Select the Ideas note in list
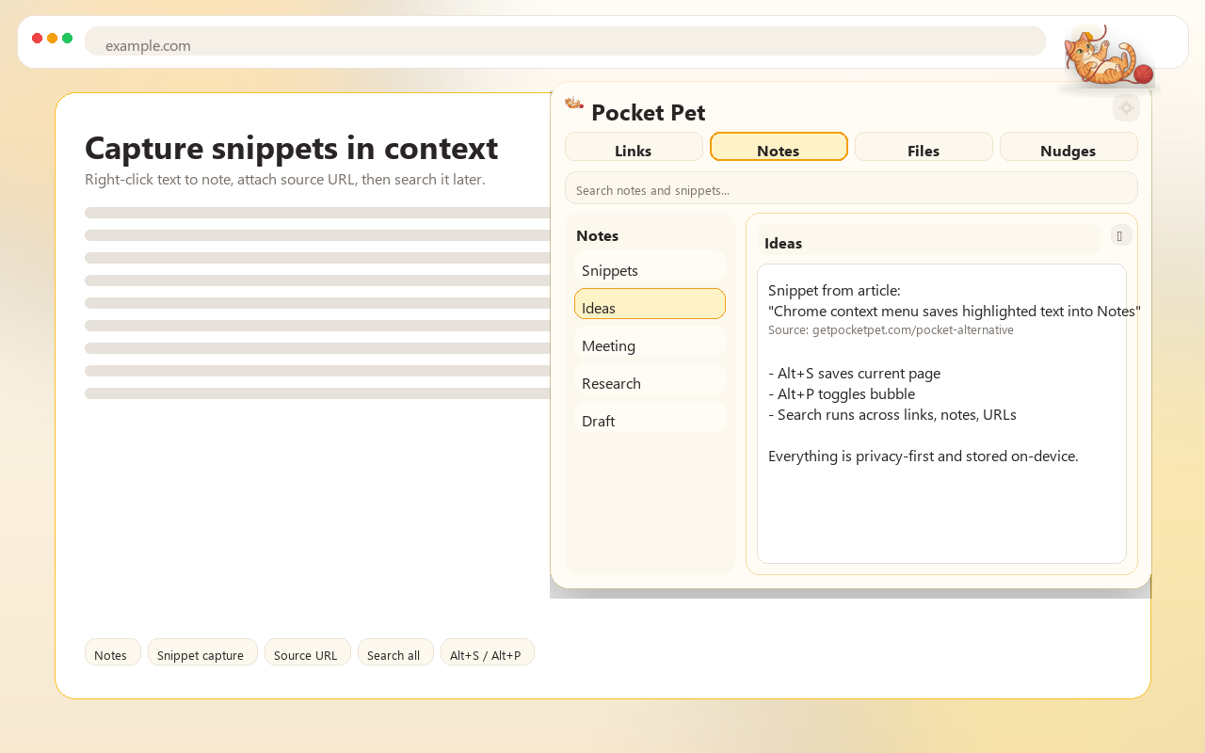 pos(650,304)
